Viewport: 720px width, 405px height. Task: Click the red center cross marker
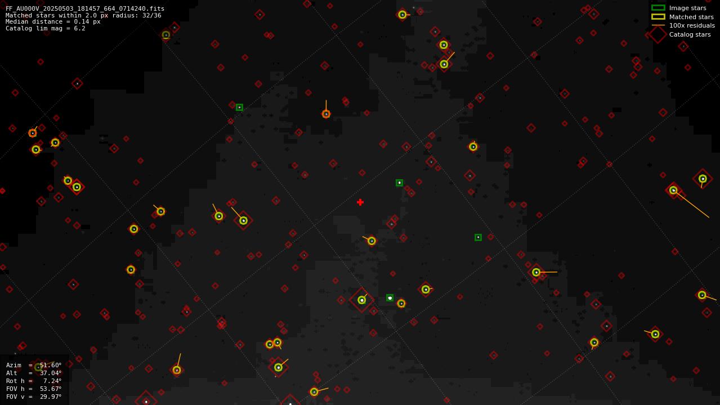(x=360, y=202)
